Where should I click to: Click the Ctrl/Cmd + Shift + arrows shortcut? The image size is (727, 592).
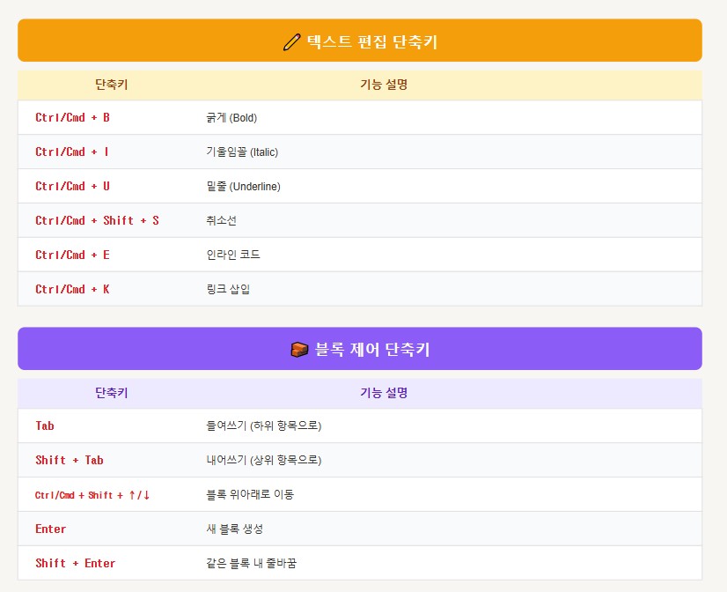91,494
